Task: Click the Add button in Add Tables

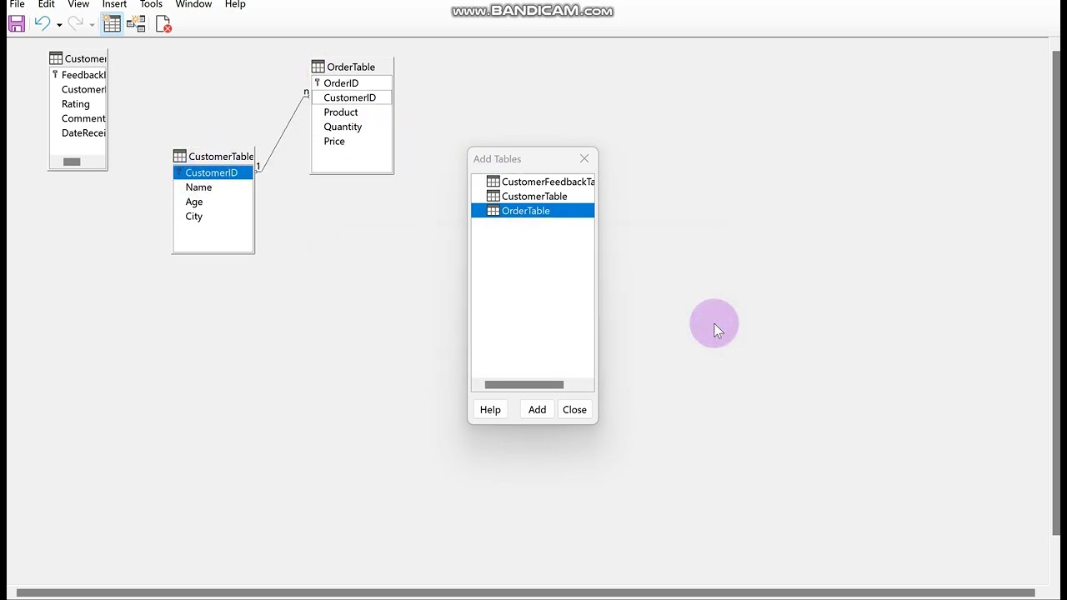Action: click(537, 409)
